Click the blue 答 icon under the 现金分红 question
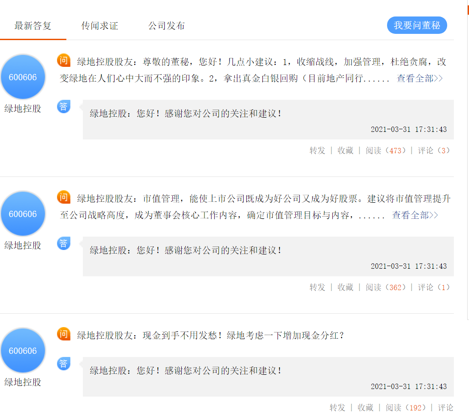 (64, 364)
